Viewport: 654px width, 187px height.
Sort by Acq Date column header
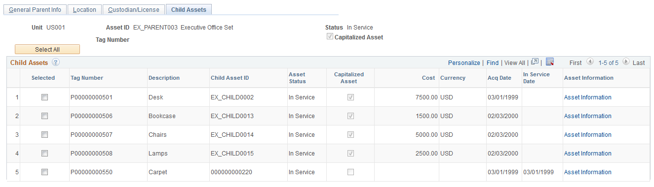pos(500,78)
